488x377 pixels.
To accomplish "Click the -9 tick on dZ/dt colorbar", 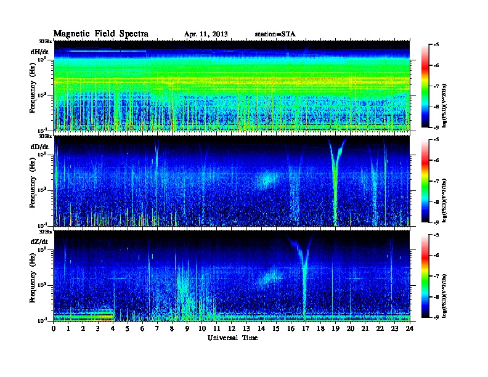I will (436, 317).
